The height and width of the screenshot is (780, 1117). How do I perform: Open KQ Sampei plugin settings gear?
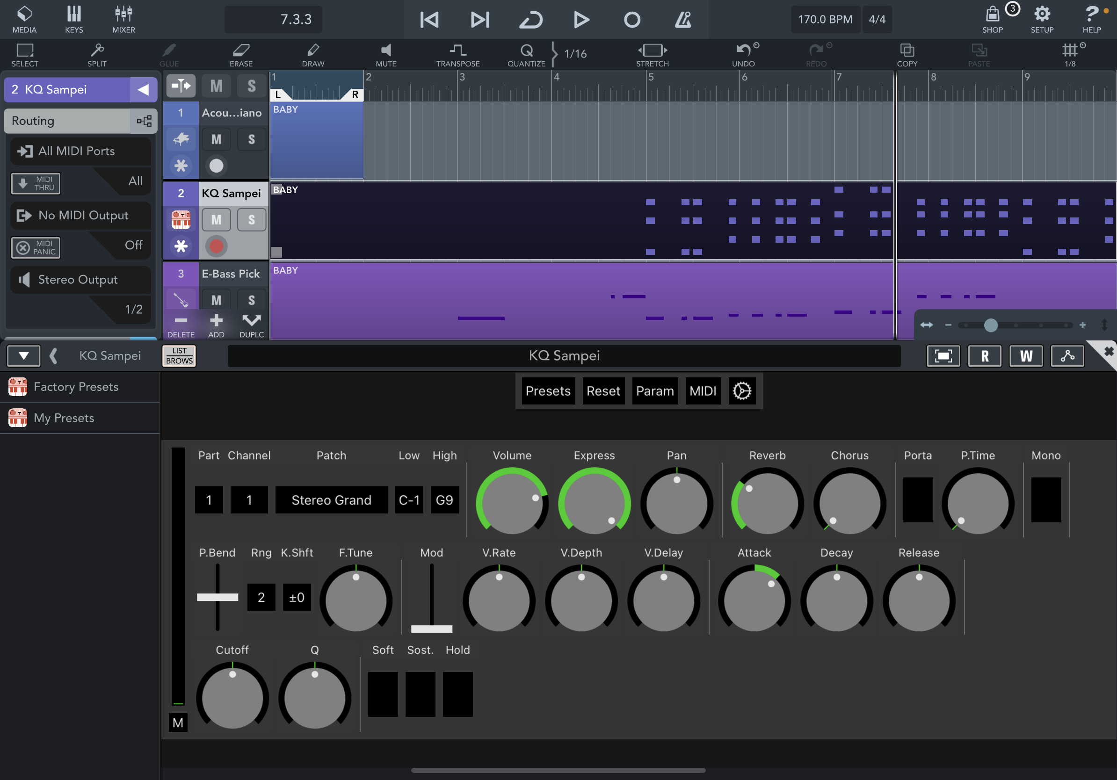click(742, 391)
